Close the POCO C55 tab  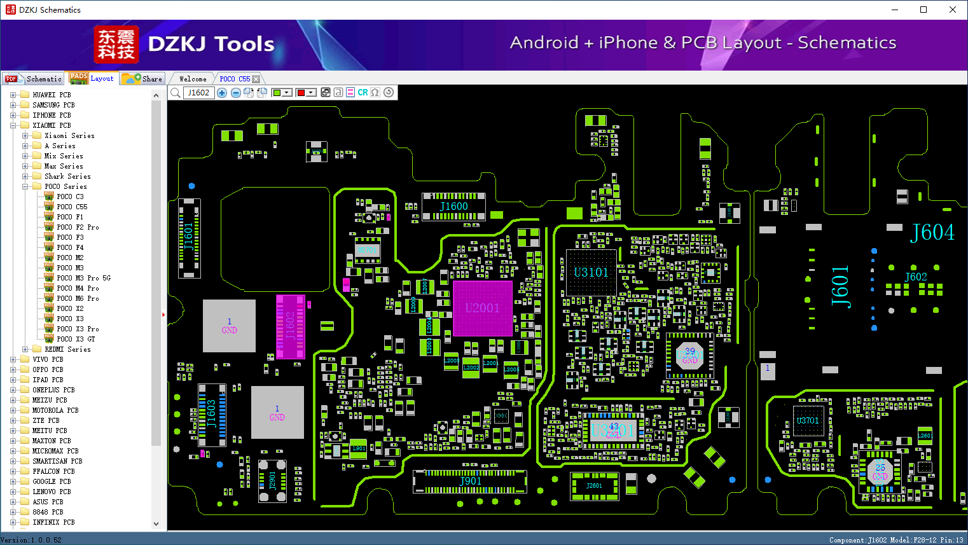click(x=256, y=79)
